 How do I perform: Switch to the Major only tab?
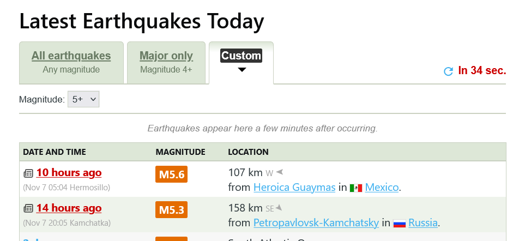click(166, 56)
